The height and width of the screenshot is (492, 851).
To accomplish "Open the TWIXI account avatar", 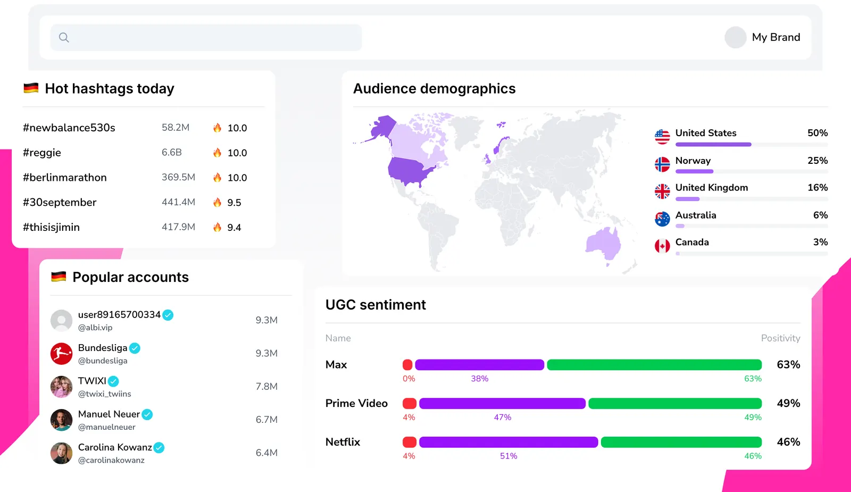I will pos(61,387).
